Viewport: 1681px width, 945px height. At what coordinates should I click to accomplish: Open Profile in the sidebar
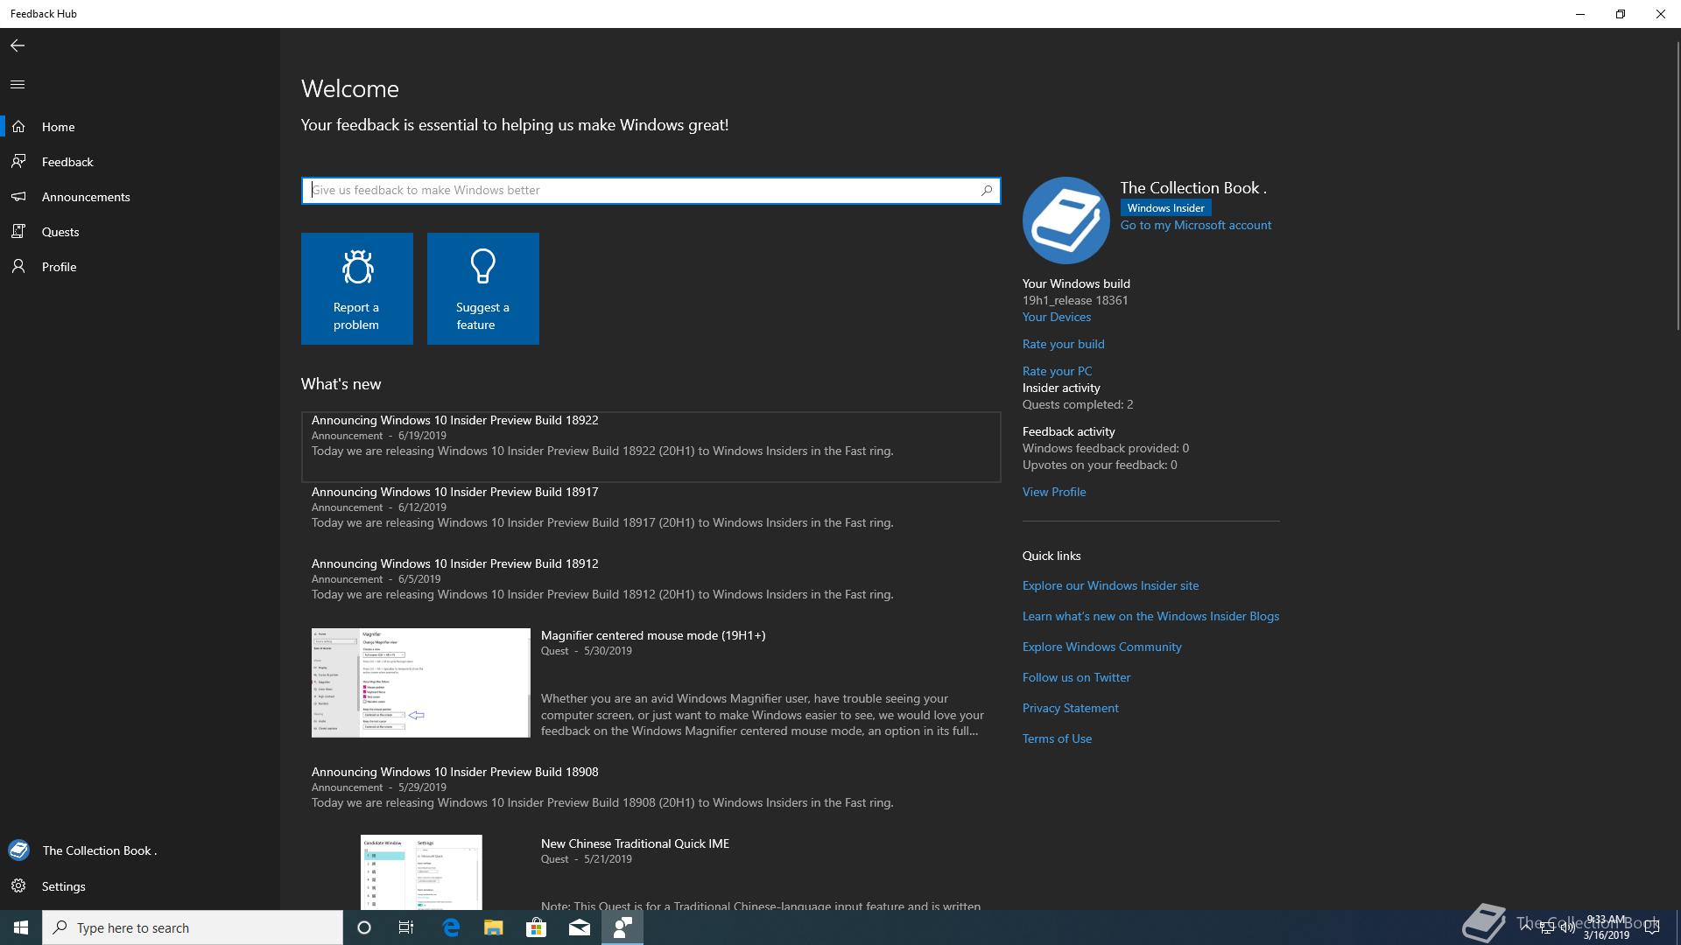tap(140, 267)
